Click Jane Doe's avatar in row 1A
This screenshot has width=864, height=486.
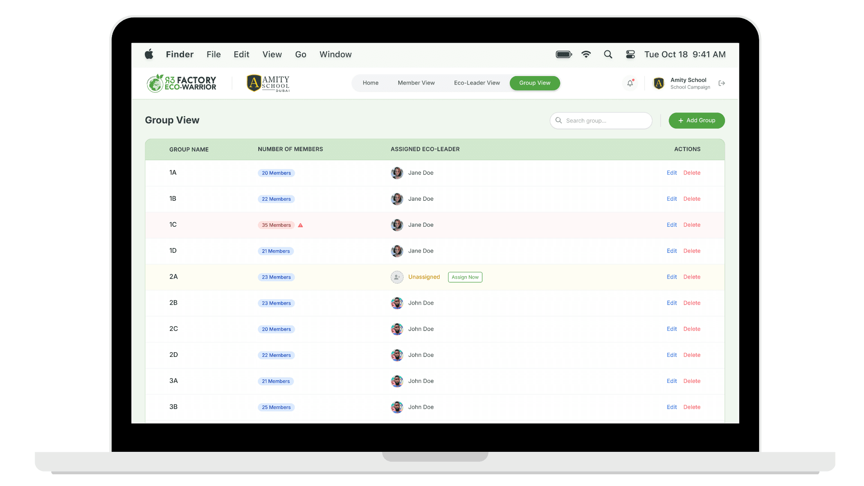coord(397,173)
